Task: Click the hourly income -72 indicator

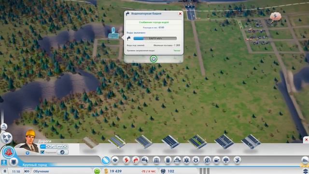Action: [x=148, y=171]
